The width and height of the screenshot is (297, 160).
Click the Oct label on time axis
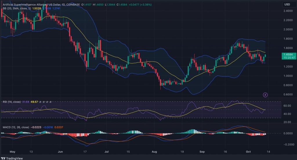coord(248,152)
